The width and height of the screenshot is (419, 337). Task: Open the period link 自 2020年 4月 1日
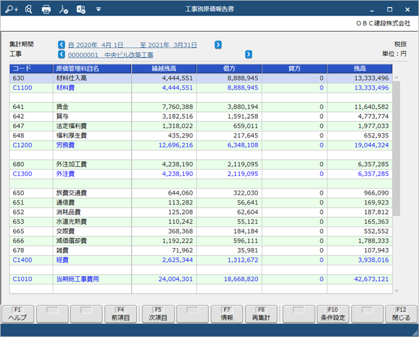pyautogui.click(x=96, y=45)
